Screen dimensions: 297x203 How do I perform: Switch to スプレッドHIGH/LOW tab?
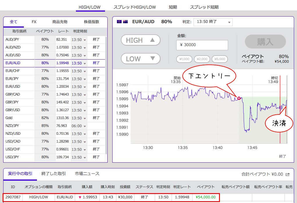(134, 7)
